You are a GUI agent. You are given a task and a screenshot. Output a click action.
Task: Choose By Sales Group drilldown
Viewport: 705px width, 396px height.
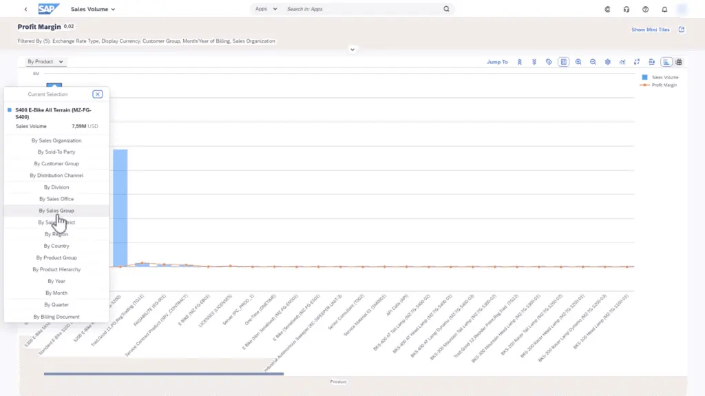[56, 211]
